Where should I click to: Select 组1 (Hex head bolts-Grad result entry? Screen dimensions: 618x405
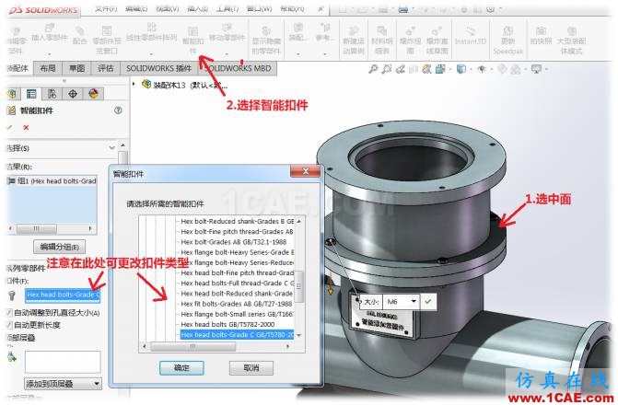coord(52,180)
